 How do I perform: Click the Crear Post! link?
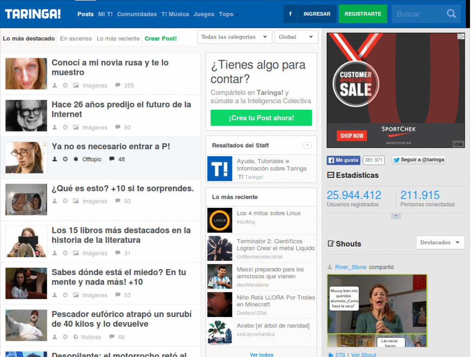pyautogui.click(x=160, y=39)
